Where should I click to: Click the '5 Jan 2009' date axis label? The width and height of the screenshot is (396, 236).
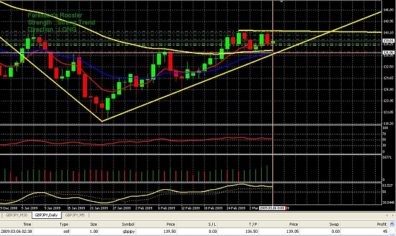(29, 208)
